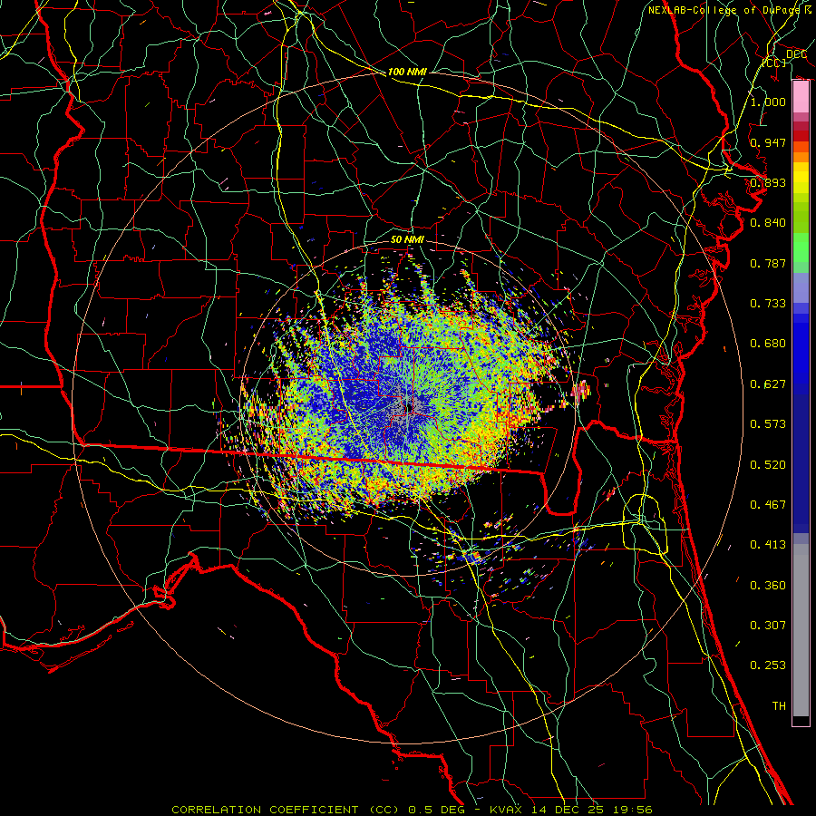The width and height of the screenshot is (816, 816).
Task: Click the 1.000 value on color scale
Action: click(768, 102)
